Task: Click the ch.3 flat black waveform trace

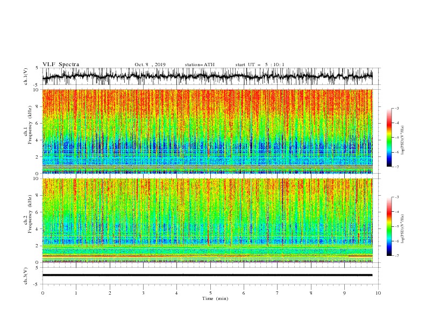Action: coord(208,275)
